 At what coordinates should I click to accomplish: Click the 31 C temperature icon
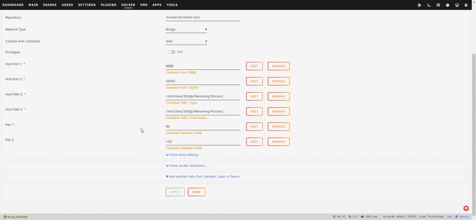[350, 217]
